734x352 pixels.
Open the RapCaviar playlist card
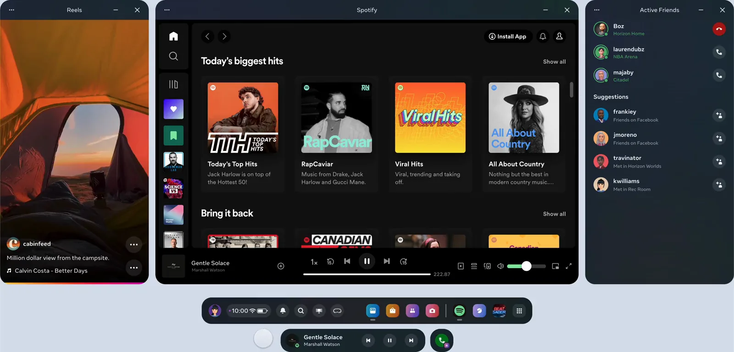[336, 134]
